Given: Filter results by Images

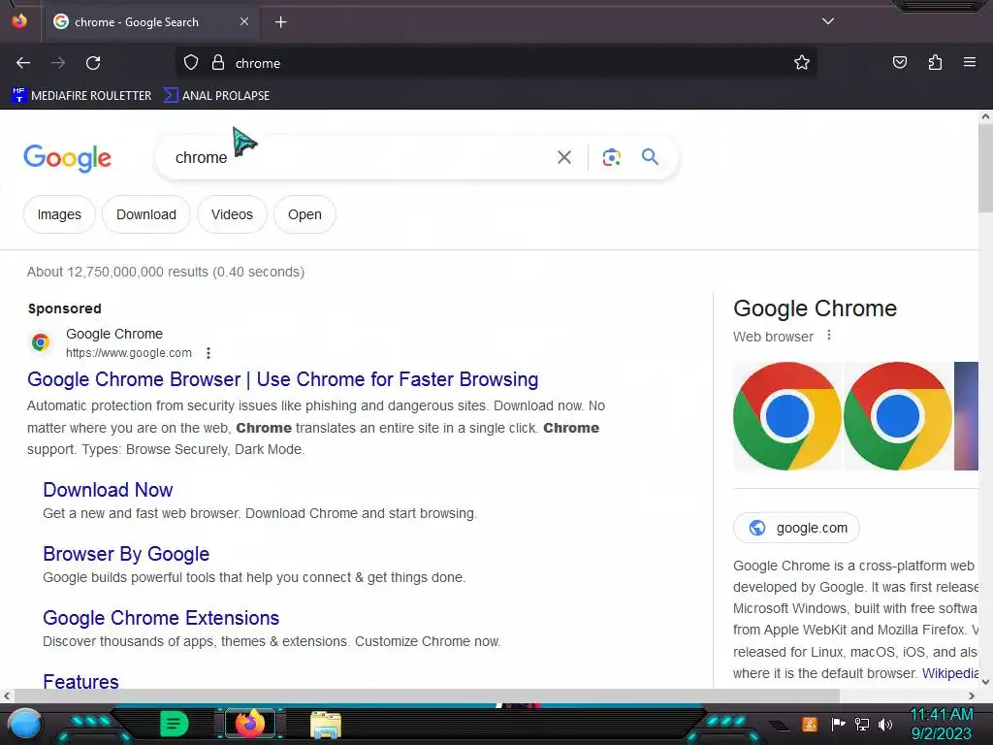Looking at the screenshot, I should point(59,214).
